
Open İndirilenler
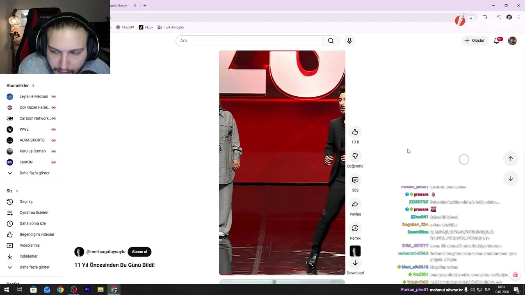click(x=31, y=256)
